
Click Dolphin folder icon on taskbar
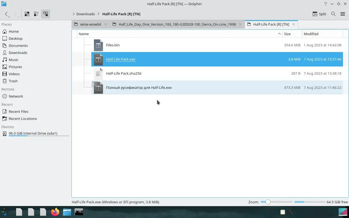coord(67,212)
